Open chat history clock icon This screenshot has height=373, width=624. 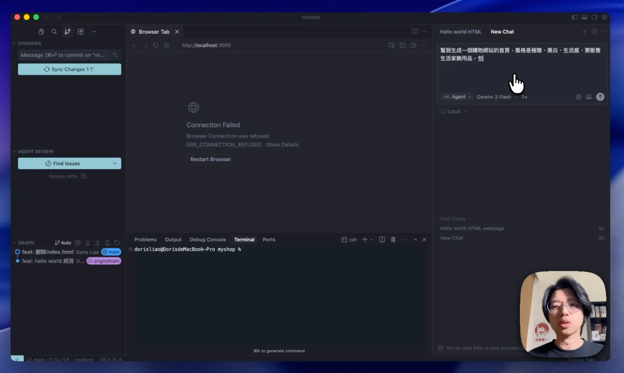[x=594, y=32]
